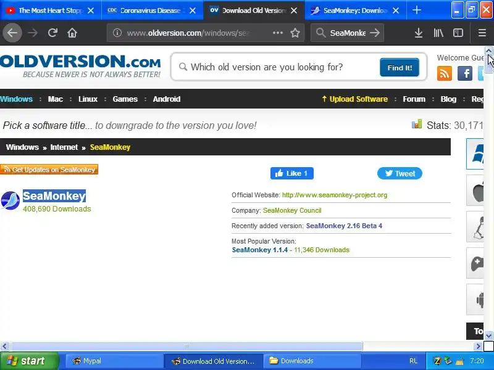This screenshot has width=494, height=370.
Task: Click Upload Software link
Action: [x=354, y=99]
